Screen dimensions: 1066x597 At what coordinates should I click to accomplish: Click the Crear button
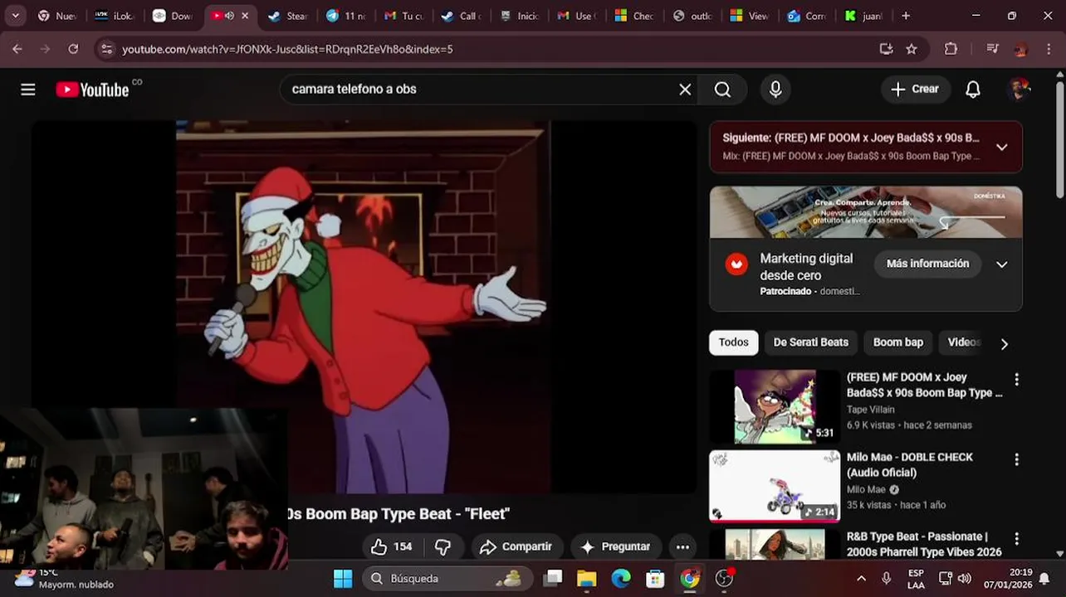[916, 90]
